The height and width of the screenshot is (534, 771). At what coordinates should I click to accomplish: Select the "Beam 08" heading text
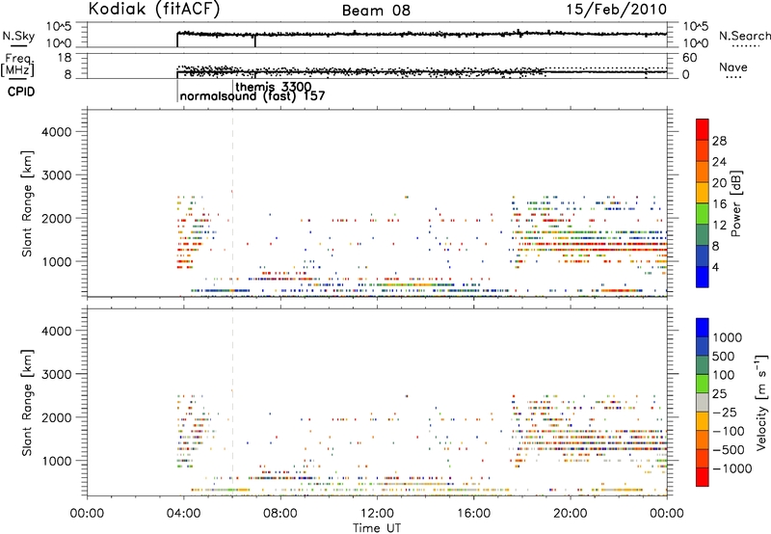click(x=376, y=11)
